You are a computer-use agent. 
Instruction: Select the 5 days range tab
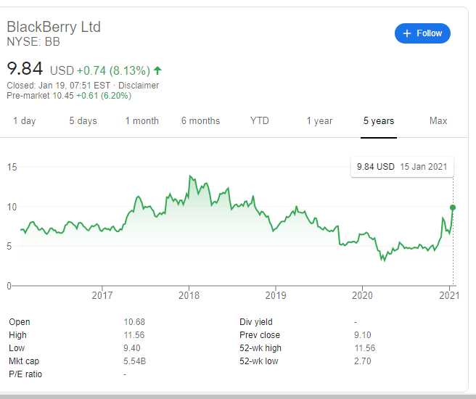pyautogui.click(x=83, y=121)
